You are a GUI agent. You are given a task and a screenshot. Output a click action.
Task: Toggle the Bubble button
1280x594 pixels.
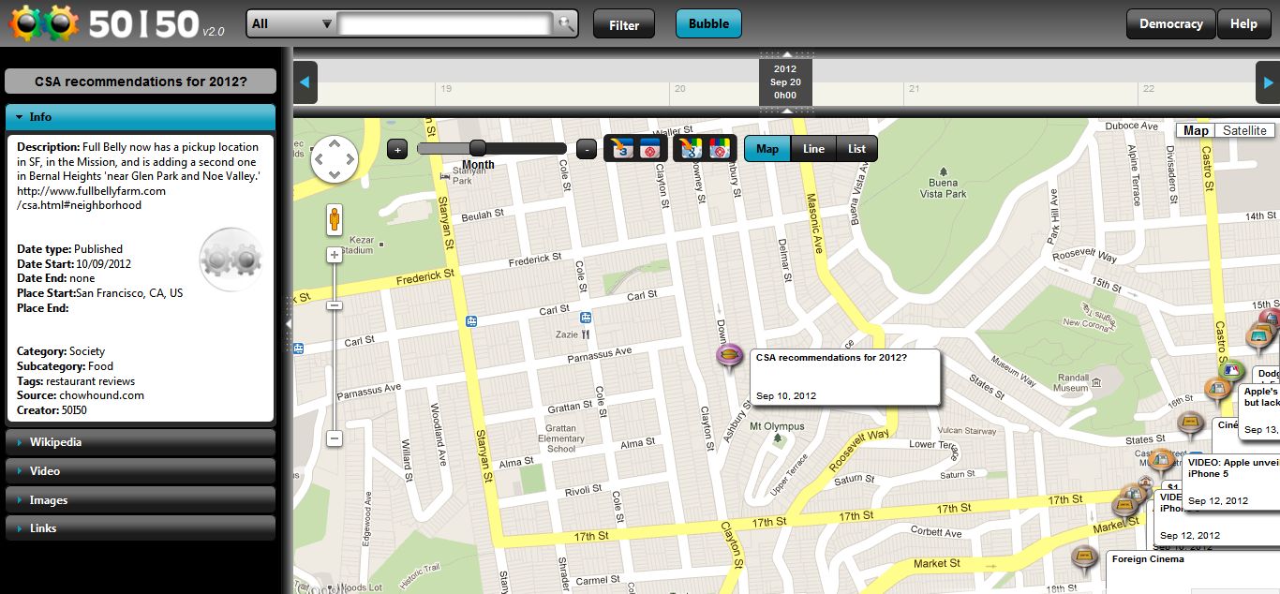pyautogui.click(x=708, y=24)
